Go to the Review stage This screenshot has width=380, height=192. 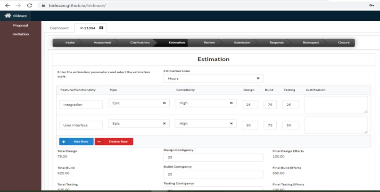click(209, 42)
